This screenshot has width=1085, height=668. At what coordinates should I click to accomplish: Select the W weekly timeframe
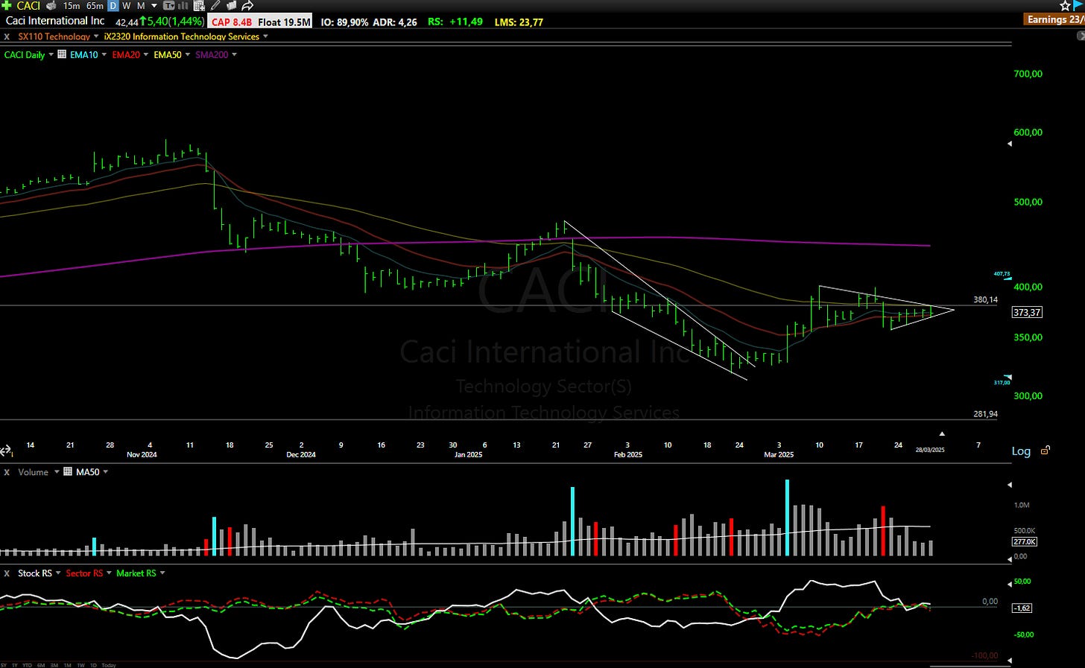point(127,6)
